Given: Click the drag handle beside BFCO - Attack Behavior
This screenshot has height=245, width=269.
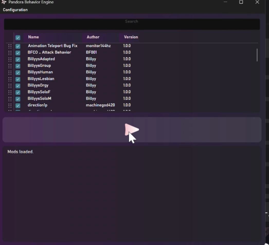Looking at the screenshot, I should 10,53.
